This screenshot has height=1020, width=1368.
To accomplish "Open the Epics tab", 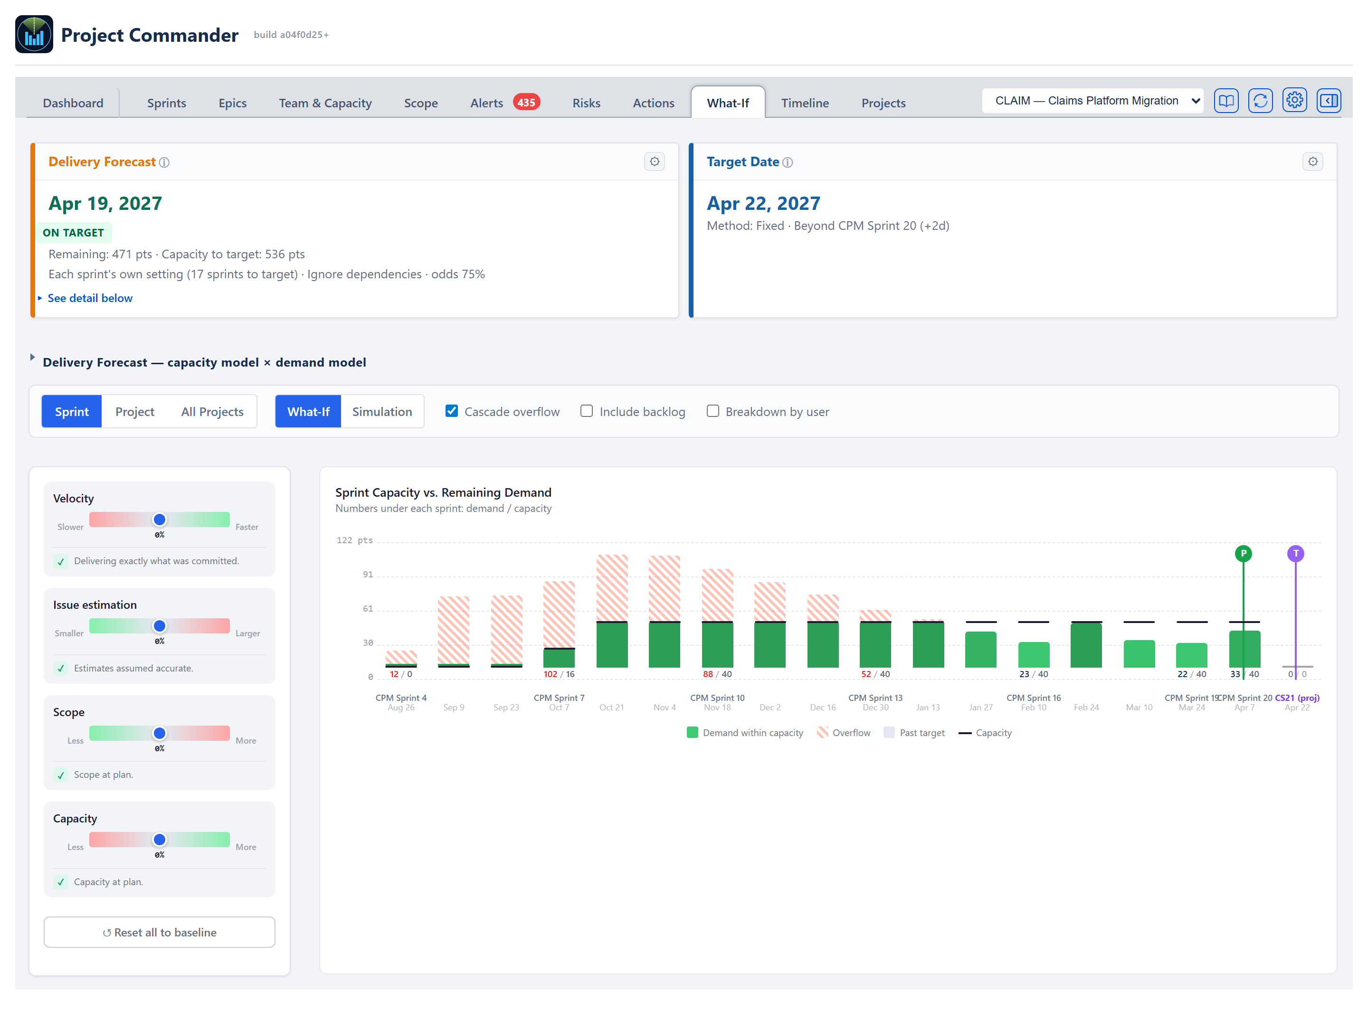I will click(x=232, y=103).
